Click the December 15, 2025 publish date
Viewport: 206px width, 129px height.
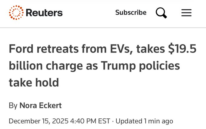point(38,121)
